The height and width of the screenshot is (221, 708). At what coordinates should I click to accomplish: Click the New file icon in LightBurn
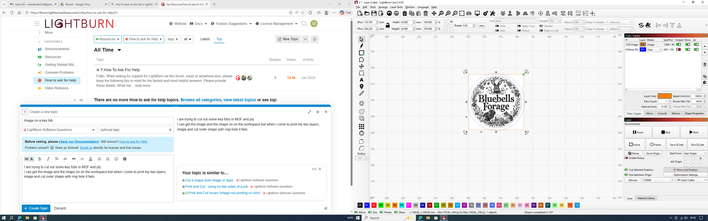coord(360,13)
